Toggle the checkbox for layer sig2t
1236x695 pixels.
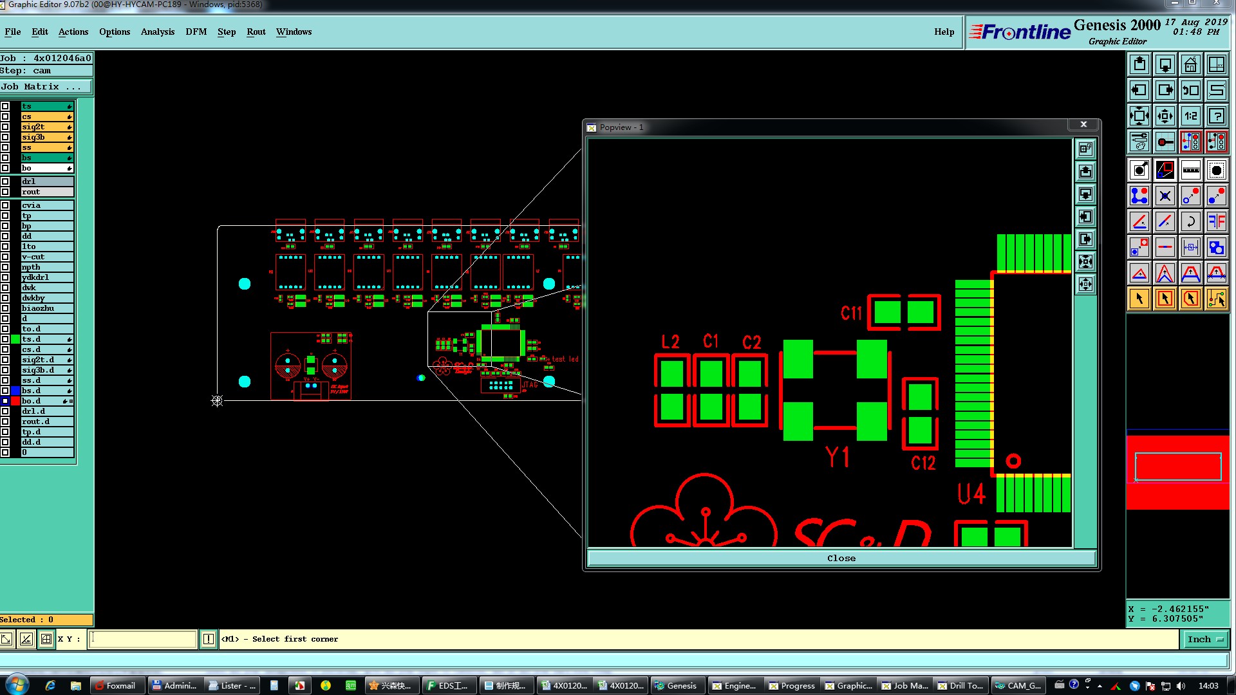5,127
